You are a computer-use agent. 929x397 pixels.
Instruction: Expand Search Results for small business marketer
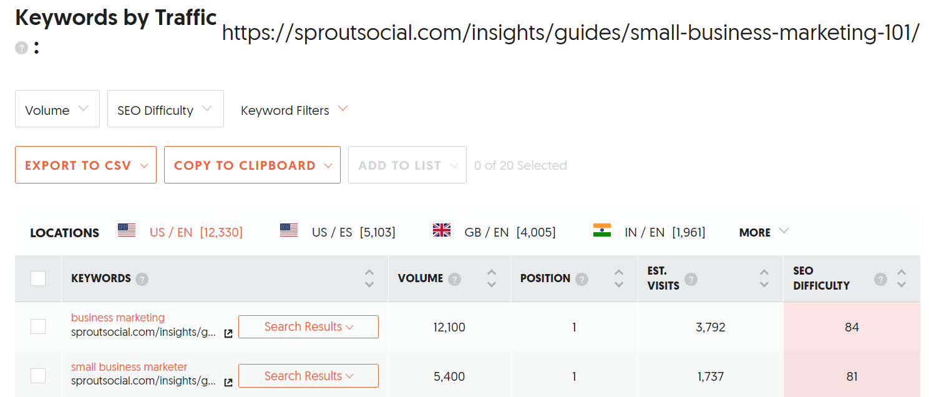(308, 376)
